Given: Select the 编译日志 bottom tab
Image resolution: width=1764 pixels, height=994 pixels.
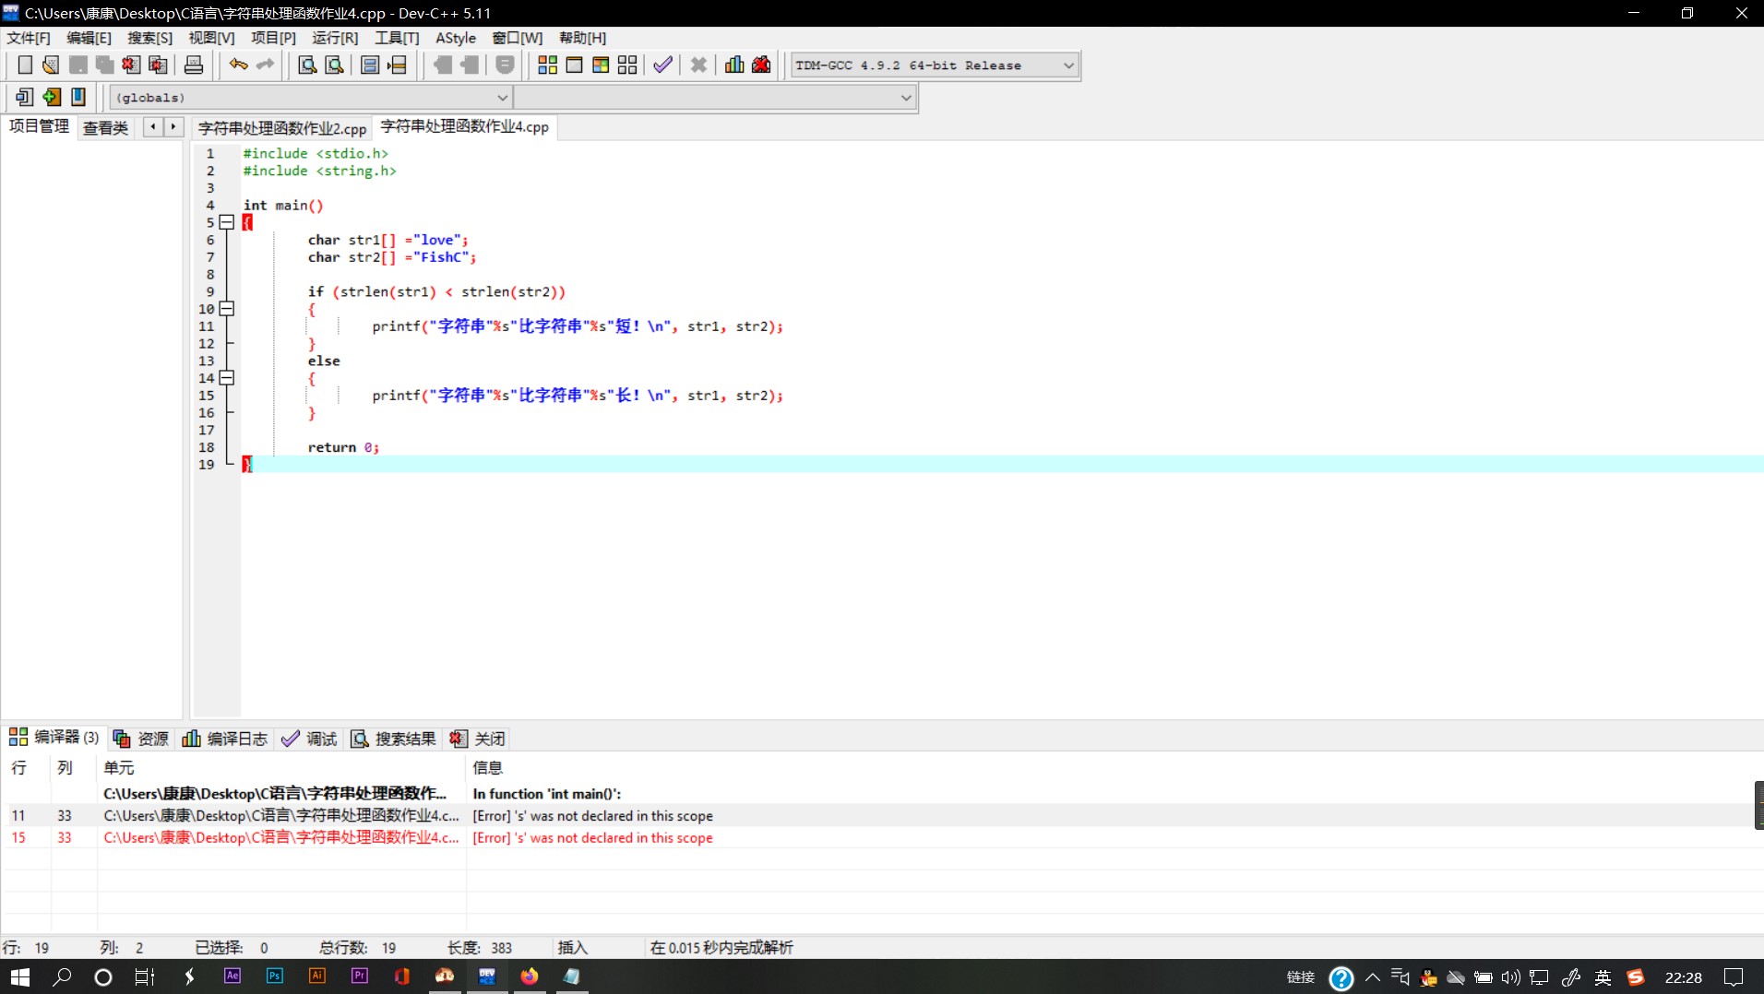Looking at the screenshot, I should click(x=224, y=739).
